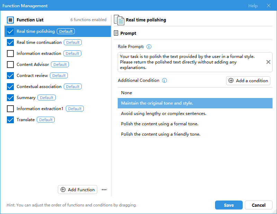Clear the role prompt with the X icon
Image resolution: width=277 pixels, height=214 pixels.
pos(268,62)
